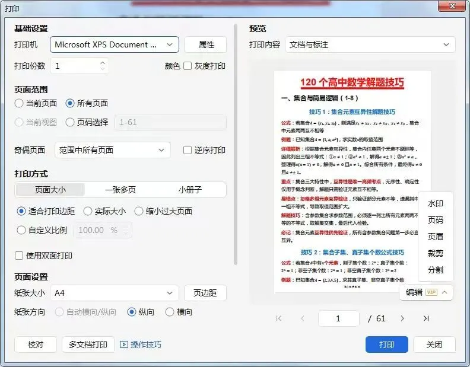Choose 水印 from edit menu
This screenshot has width=470, height=367.
[435, 203]
